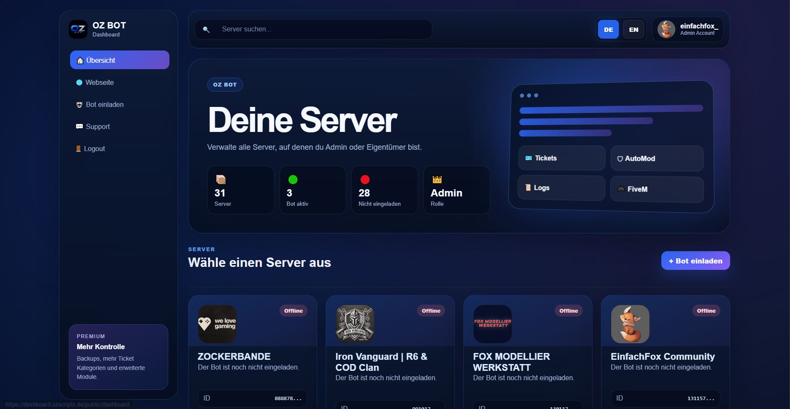
Task: Click the + Bot einladen button
Action: pyautogui.click(x=695, y=261)
